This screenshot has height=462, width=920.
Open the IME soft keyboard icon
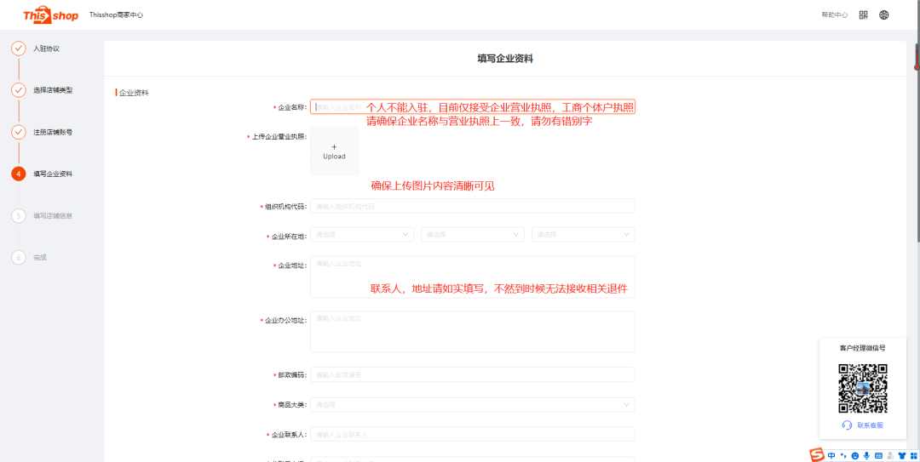(x=878, y=455)
